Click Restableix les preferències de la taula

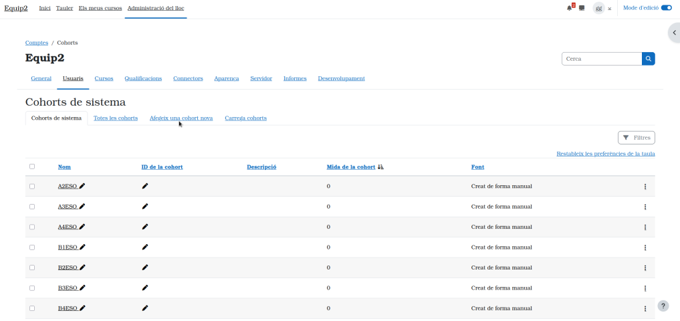click(x=605, y=154)
